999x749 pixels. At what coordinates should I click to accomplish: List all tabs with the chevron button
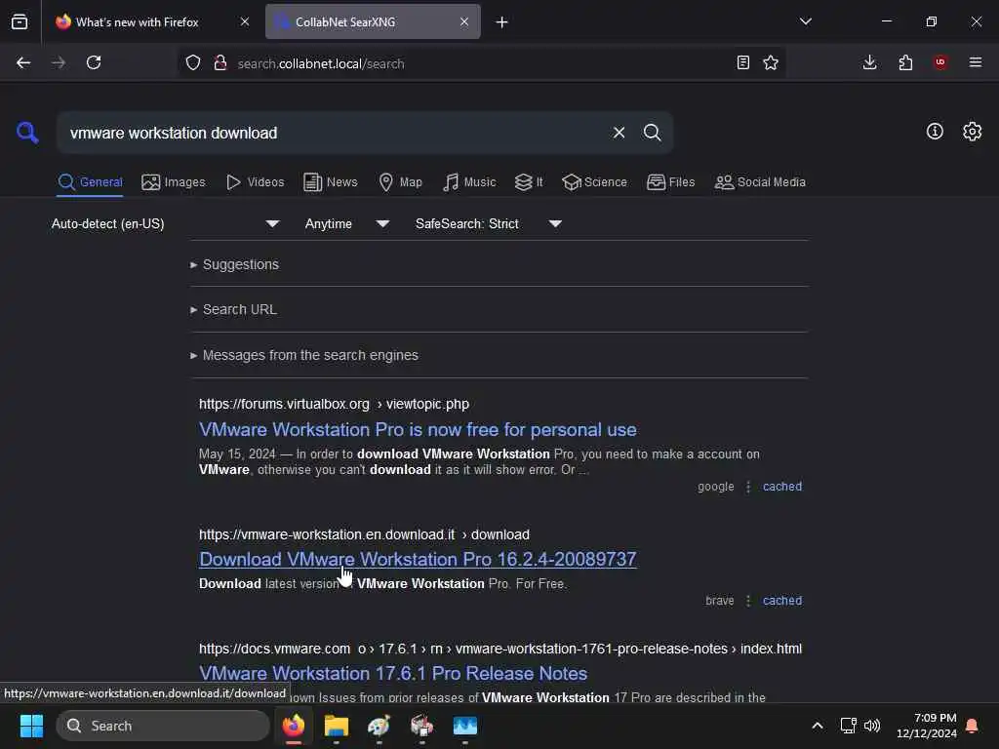pyautogui.click(x=805, y=21)
